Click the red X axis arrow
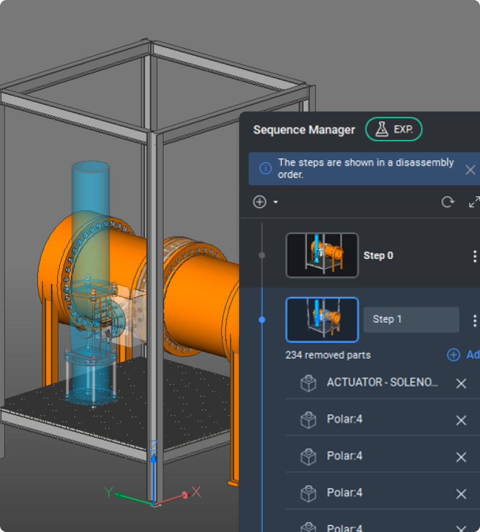Screen dimensions: 480x532 tap(172, 498)
